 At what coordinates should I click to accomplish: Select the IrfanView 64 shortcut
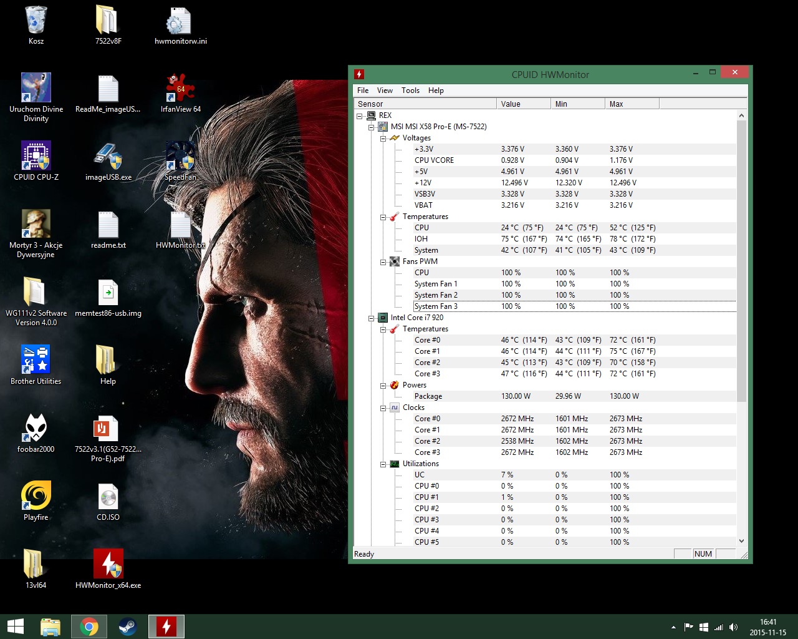click(x=180, y=89)
